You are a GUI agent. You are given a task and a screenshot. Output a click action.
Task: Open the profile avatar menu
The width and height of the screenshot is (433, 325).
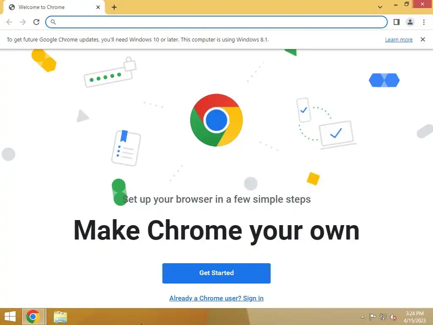point(410,22)
